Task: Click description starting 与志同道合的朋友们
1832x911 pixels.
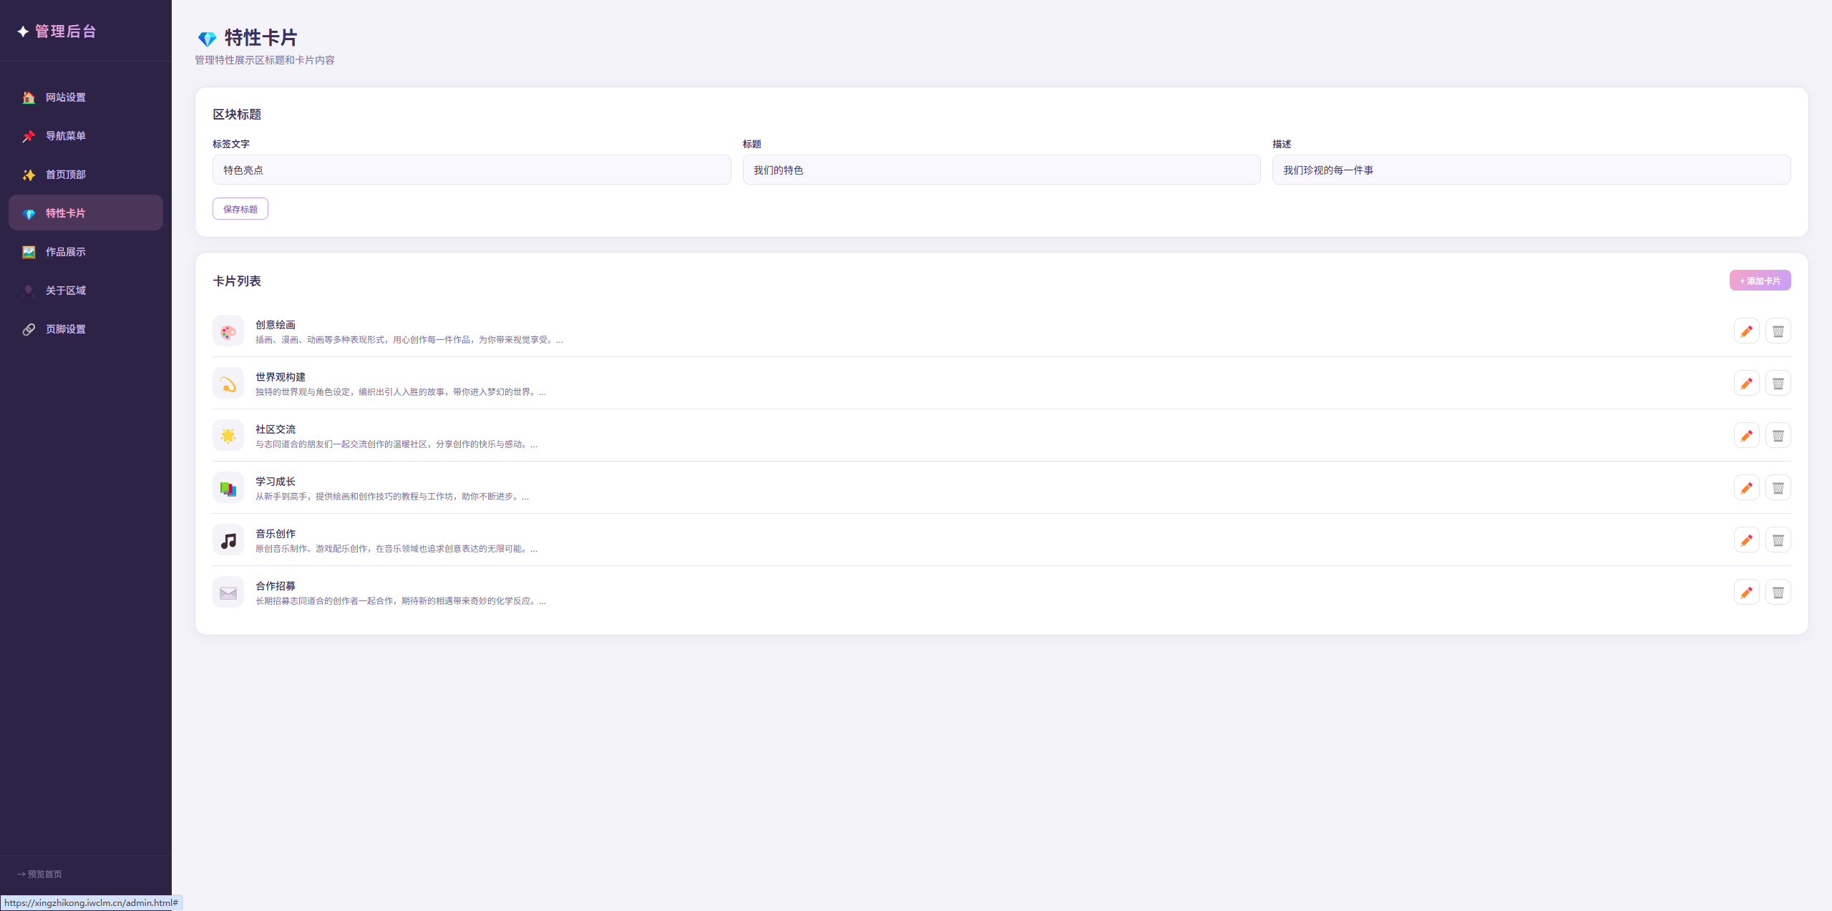Action: pyautogui.click(x=396, y=444)
